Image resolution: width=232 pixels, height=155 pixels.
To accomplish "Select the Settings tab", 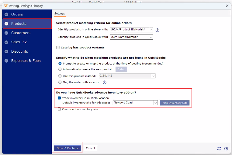I will tap(60, 14).
